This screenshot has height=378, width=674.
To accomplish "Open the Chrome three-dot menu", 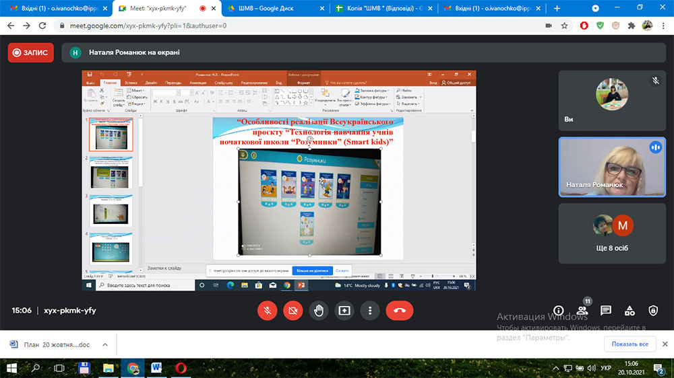I will [x=664, y=26].
